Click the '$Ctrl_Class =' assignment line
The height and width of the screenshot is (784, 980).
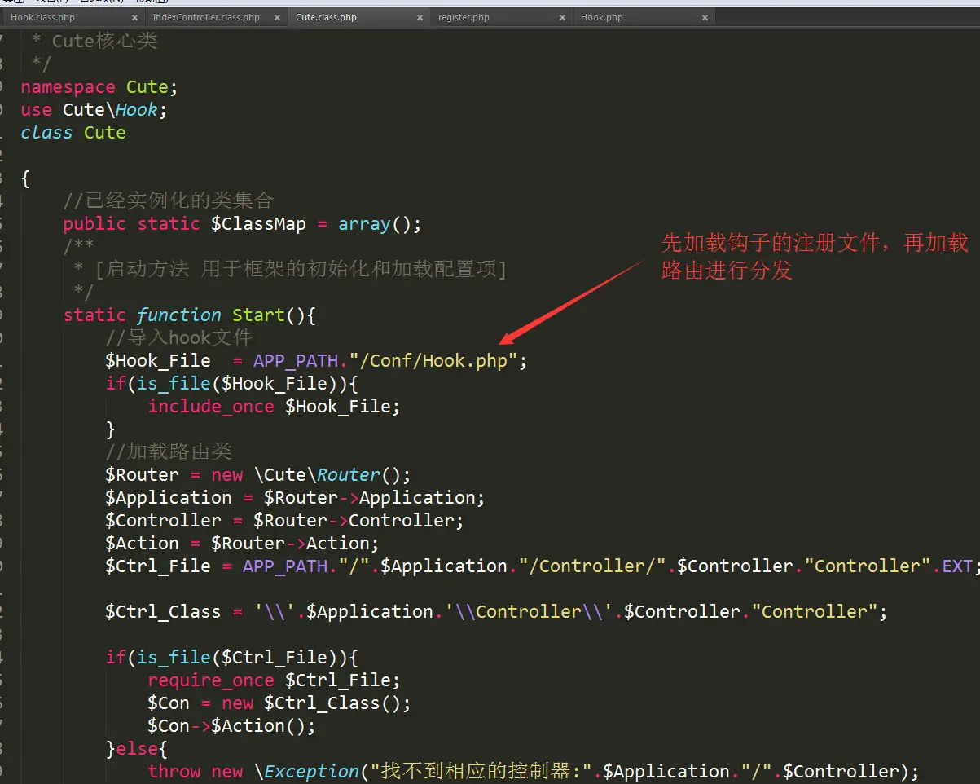(496, 612)
